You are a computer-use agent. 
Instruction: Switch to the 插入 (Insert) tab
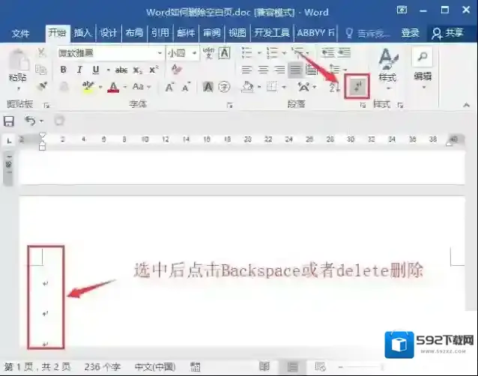pos(82,33)
